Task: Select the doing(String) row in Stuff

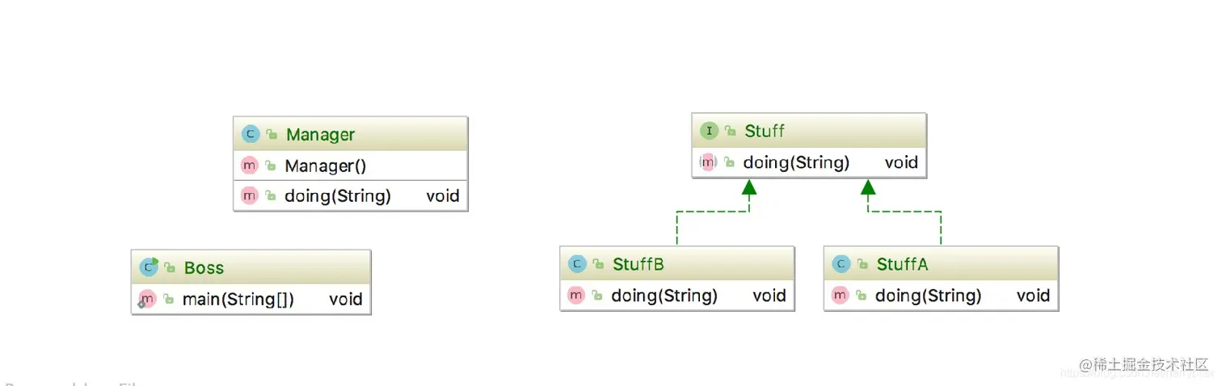Action: [809, 162]
